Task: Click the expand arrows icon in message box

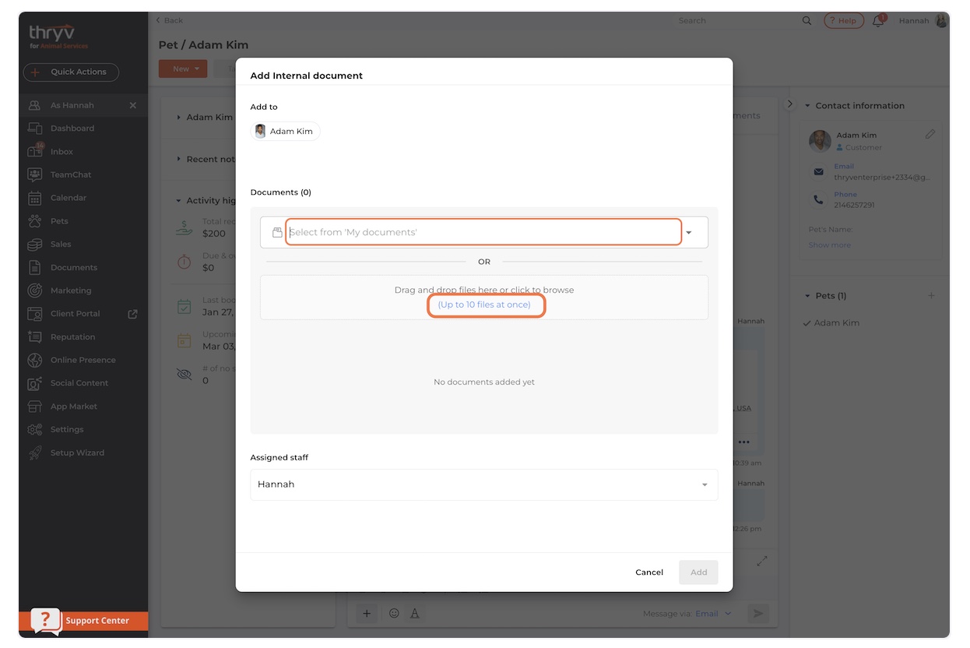Action: (x=762, y=561)
